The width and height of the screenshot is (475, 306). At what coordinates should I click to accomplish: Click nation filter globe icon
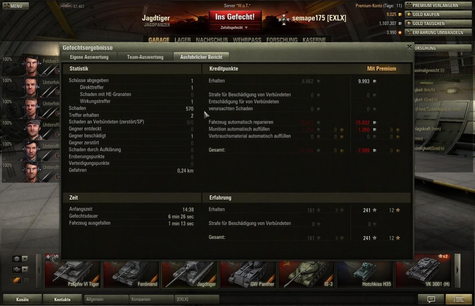pyautogui.click(x=16, y=259)
